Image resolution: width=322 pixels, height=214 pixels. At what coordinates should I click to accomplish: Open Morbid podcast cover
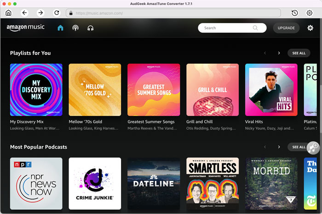271,183
